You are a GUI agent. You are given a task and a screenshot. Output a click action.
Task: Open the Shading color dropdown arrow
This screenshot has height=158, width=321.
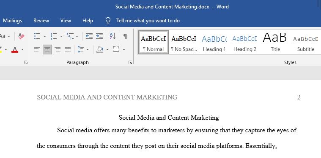[x=107, y=49]
